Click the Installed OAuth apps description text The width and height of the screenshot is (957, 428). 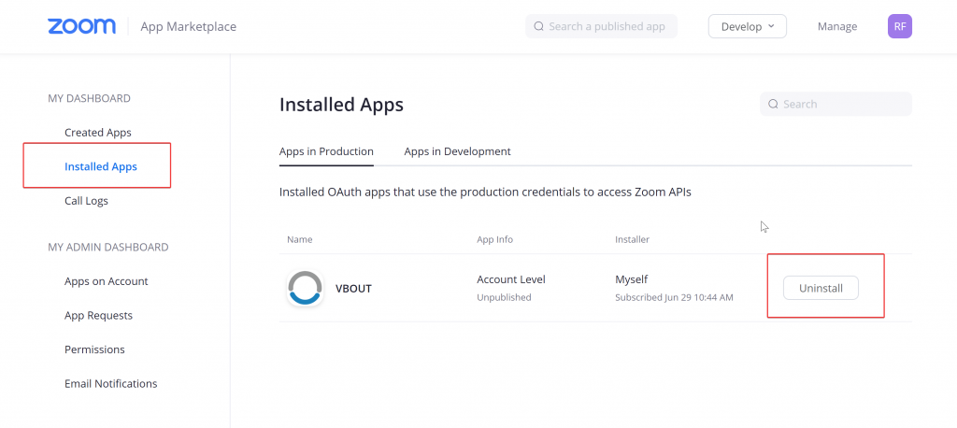click(485, 193)
